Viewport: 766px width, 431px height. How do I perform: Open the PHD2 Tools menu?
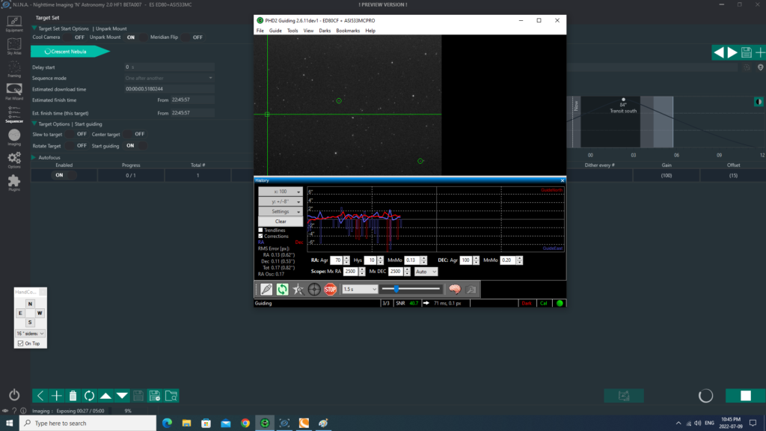[x=292, y=31]
